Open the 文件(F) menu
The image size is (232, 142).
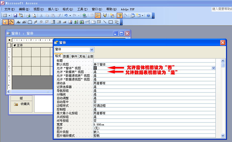point(10,9)
